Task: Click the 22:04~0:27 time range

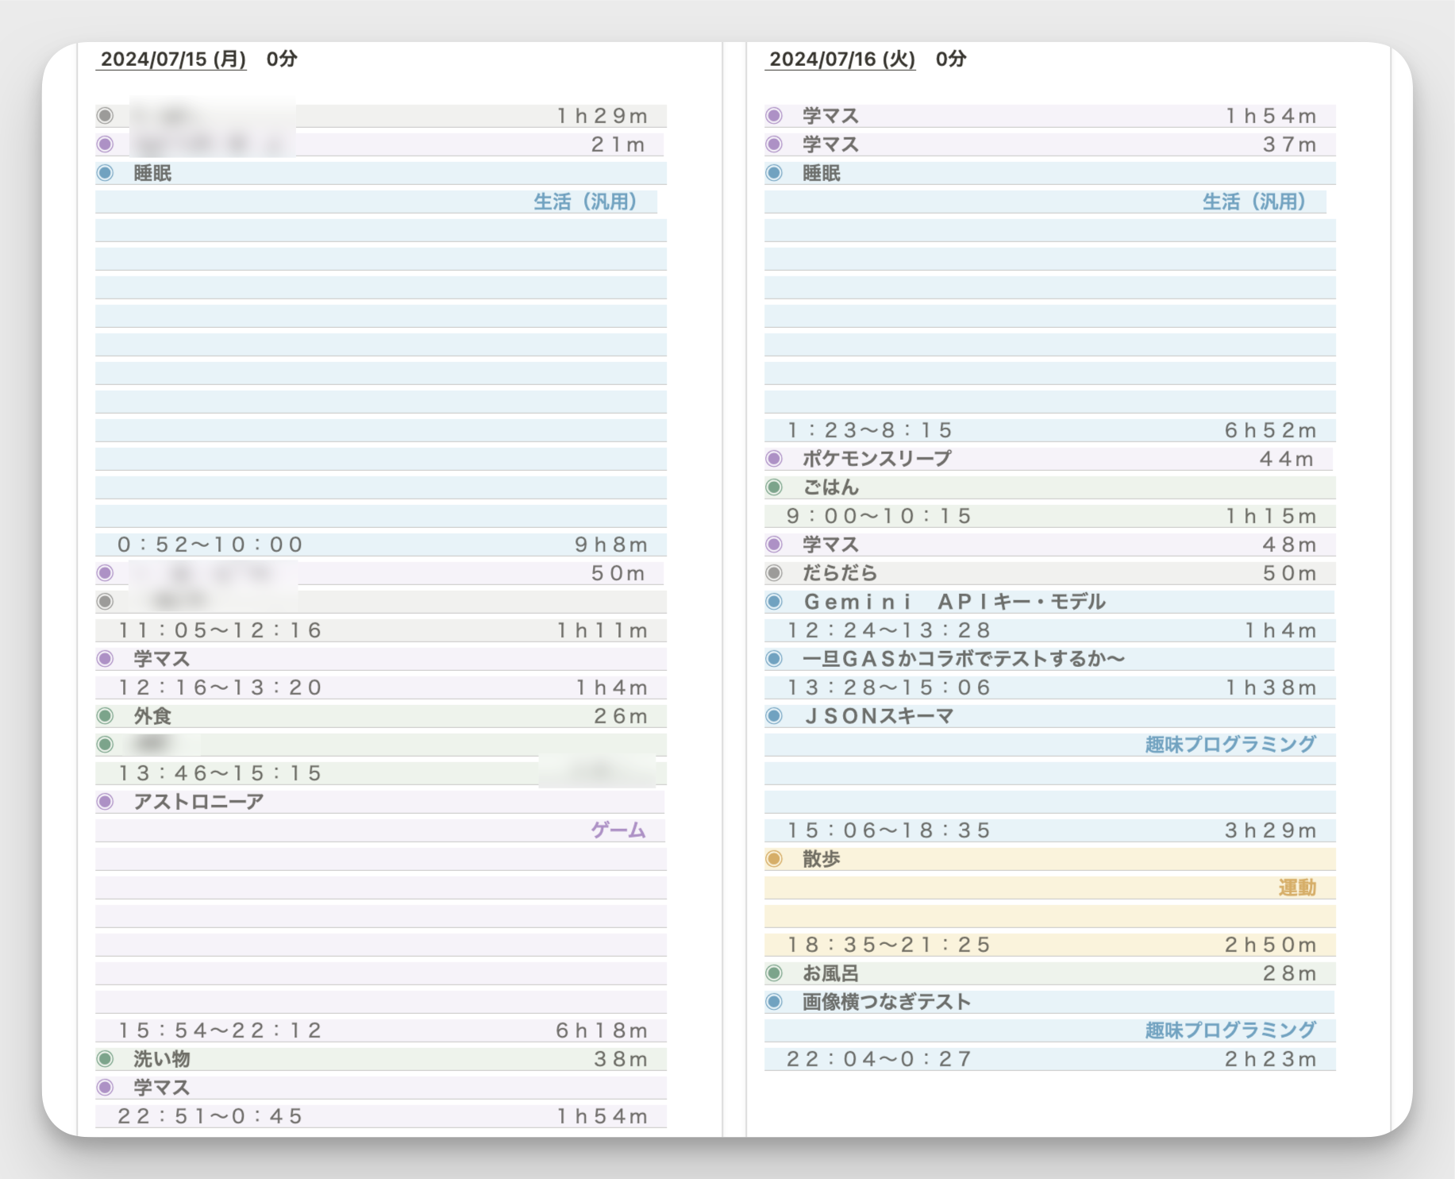Action: coord(879,1059)
